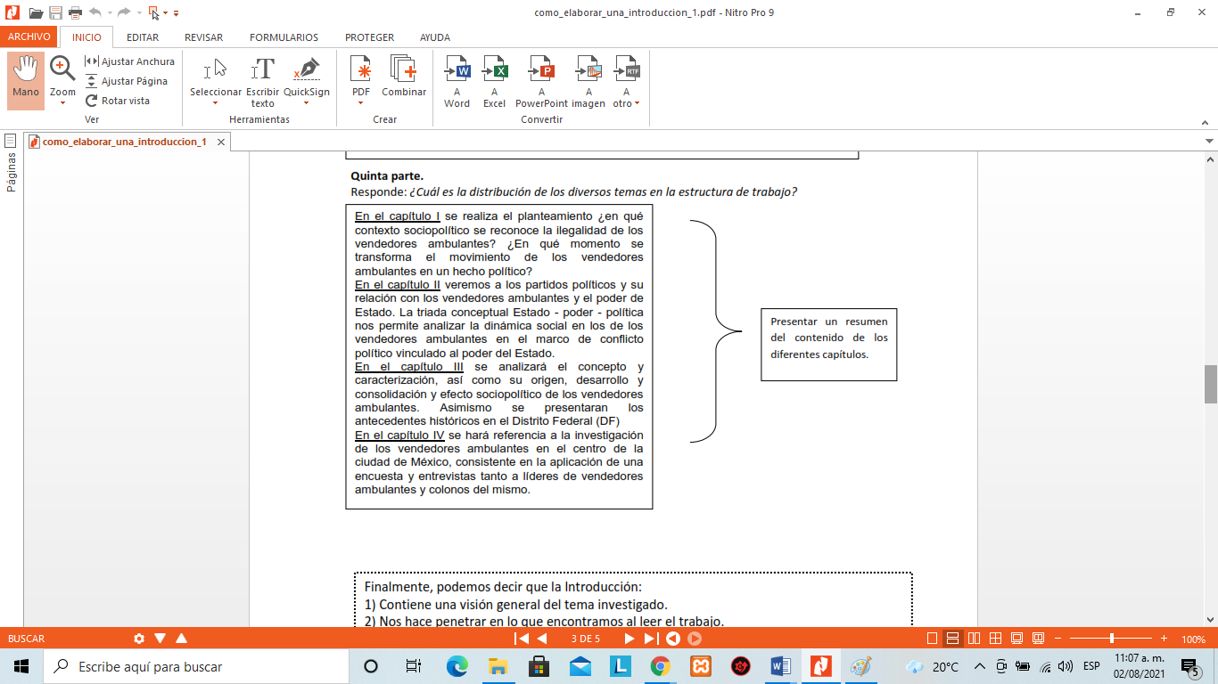
Task: Switch to the PROTEGER ribbon tab
Action: (x=369, y=37)
